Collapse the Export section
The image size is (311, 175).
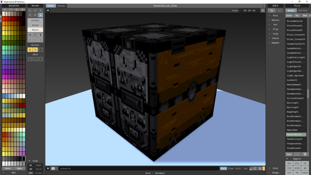point(287,159)
